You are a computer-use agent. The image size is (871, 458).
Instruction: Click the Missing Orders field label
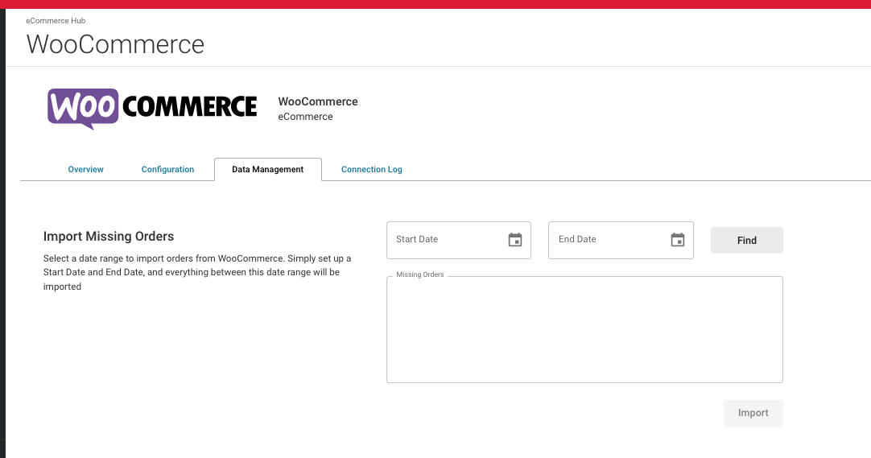(x=420, y=274)
